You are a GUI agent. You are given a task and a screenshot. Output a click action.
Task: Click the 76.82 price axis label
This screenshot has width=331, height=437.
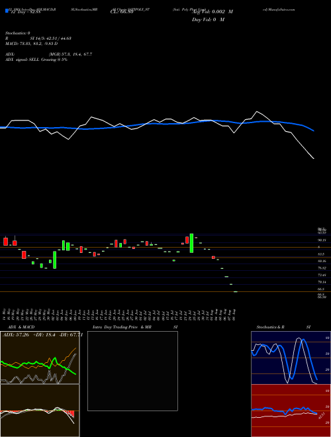(x=322, y=268)
